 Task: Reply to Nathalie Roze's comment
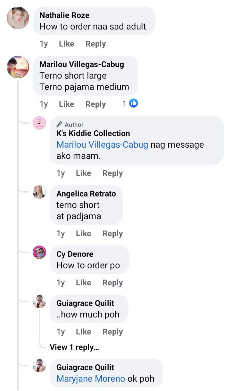[95, 44]
